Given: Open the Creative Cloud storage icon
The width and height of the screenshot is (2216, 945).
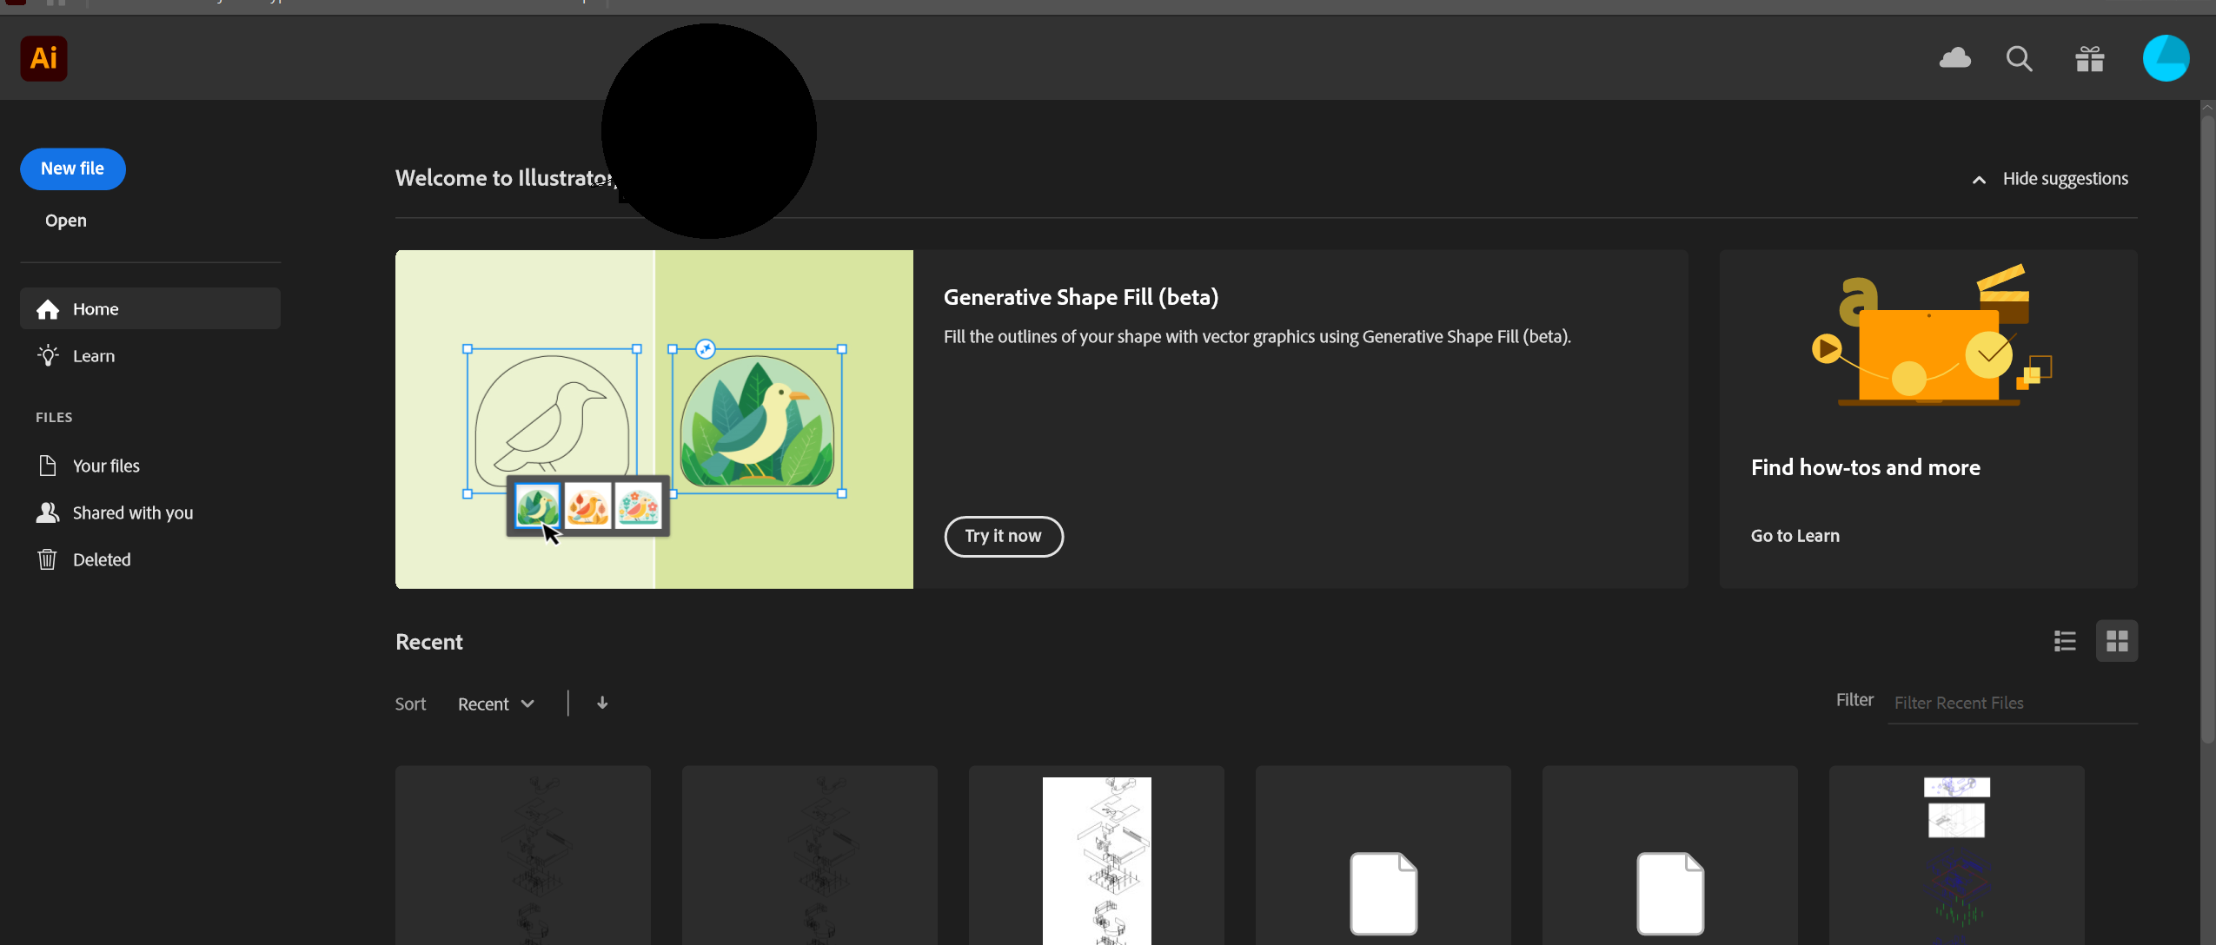Looking at the screenshot, I should tap(1956, 58).
